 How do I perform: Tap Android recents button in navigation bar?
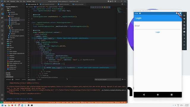pos(172,95)
